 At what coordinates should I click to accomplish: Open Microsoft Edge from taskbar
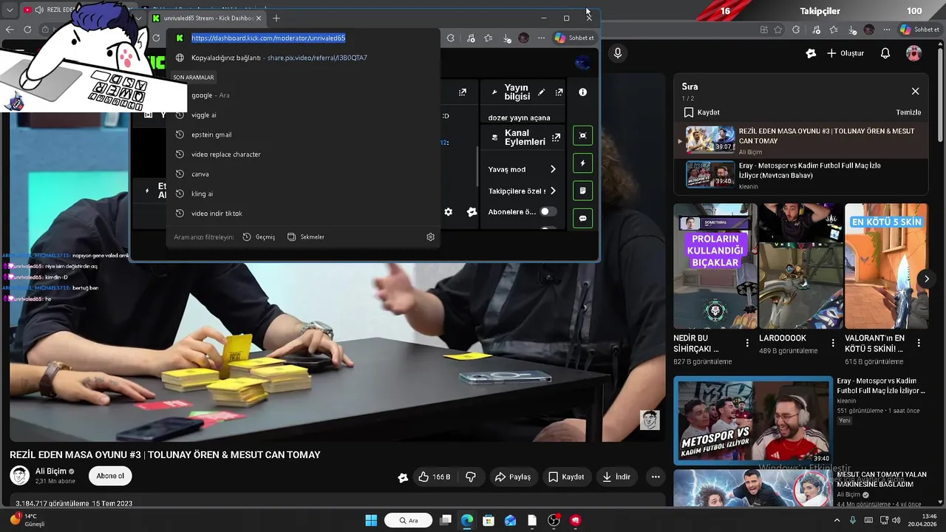click(467, 520)
